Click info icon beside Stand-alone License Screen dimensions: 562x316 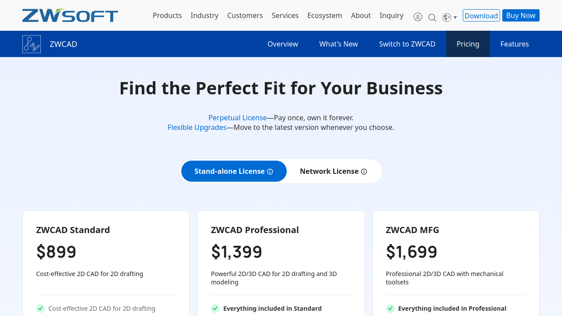270,172
